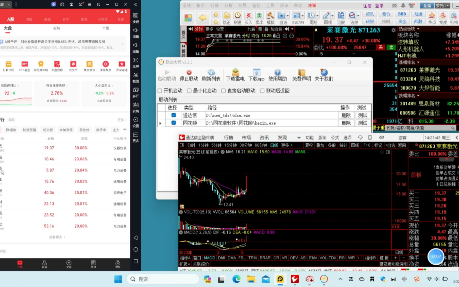The width and height of the screenshot is (459, 287).
Task: Uncheck the 通达信 row checkbox
Action: tap(174, 115)
